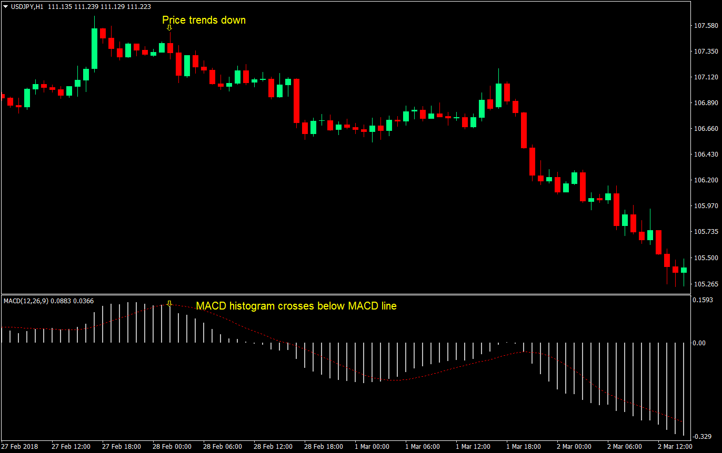This screenshot has width=722, height=453.
Task: Click the MACD signal value 0.0366
Action: [84, 301]
